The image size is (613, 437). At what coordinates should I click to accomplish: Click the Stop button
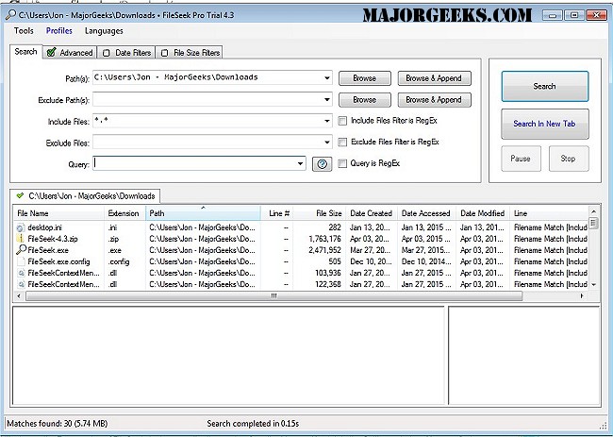[x=569, y=159]
